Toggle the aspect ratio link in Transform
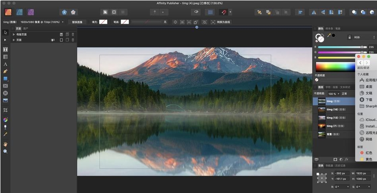The image size is (377, 193). click(374, 176)
